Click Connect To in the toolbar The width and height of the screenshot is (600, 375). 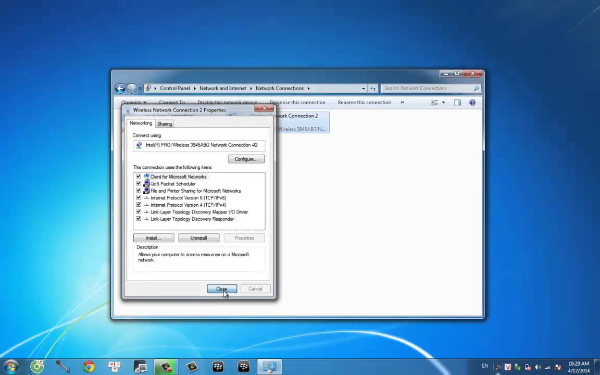click(x=172, y=103)
